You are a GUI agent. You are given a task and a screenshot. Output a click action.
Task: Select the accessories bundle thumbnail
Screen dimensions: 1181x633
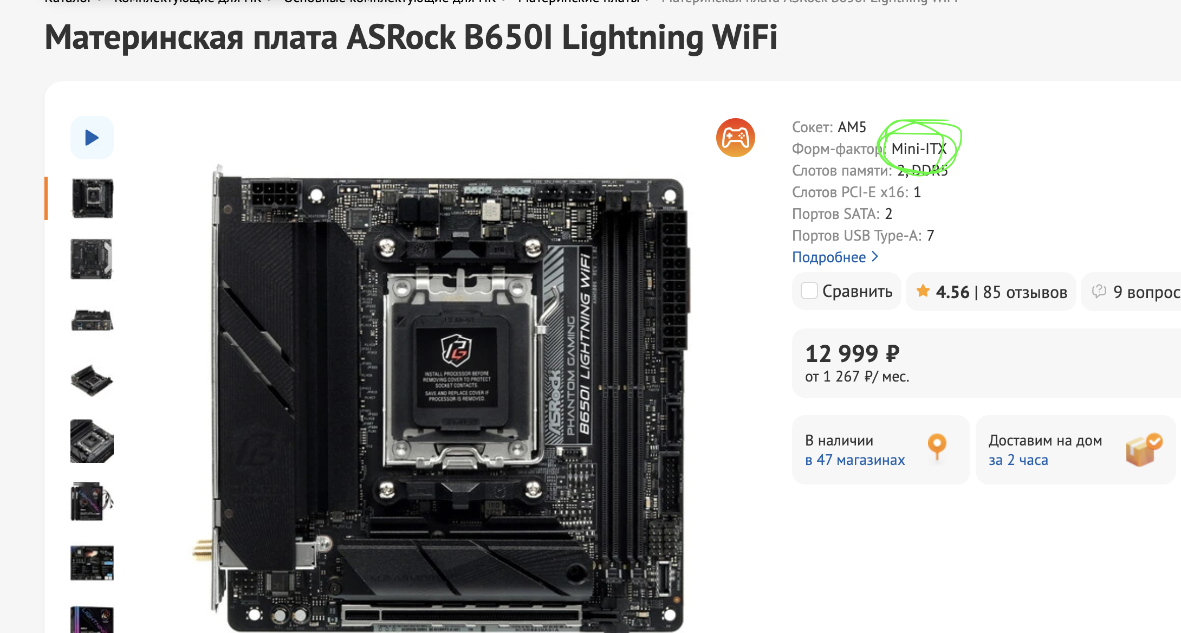[x=92, y=502]
